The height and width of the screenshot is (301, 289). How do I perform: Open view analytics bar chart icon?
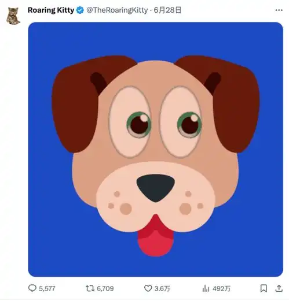pos(206,288)
